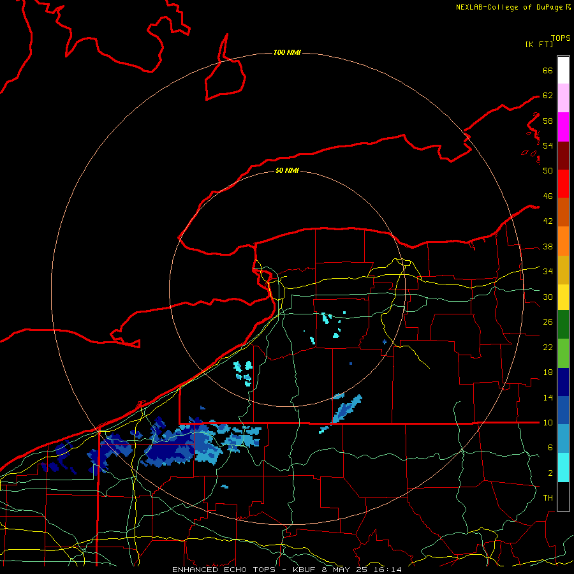Click the light pink legend swatch
This screenshot has height=574, width=574.
pos(563,98)
